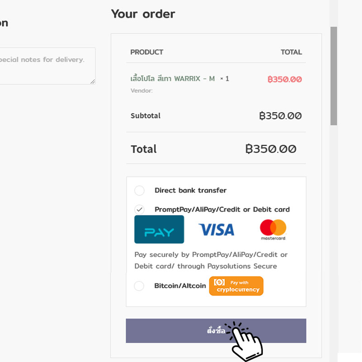
Task: Click the Paysolutions secure payment description text
Action: coord(211,260)
